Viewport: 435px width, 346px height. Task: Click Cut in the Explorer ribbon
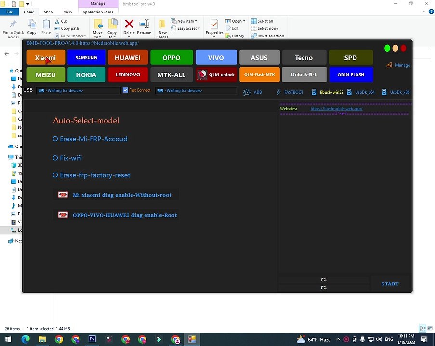coord(61,21)
